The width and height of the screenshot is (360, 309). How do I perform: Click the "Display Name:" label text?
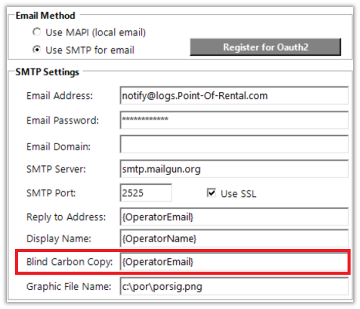click(x=59, y=239)
